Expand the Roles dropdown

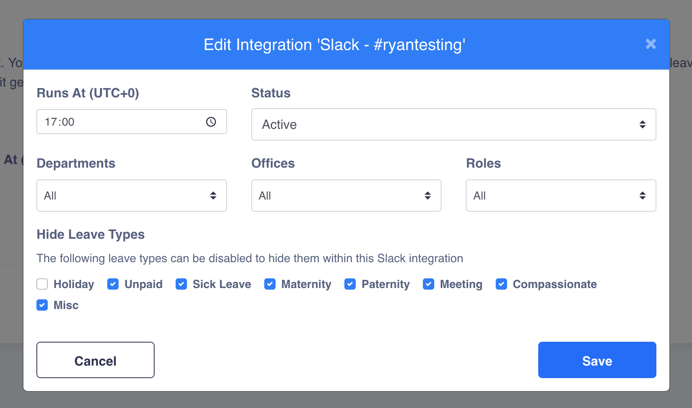pyautogui.click(x=560, y=196)
